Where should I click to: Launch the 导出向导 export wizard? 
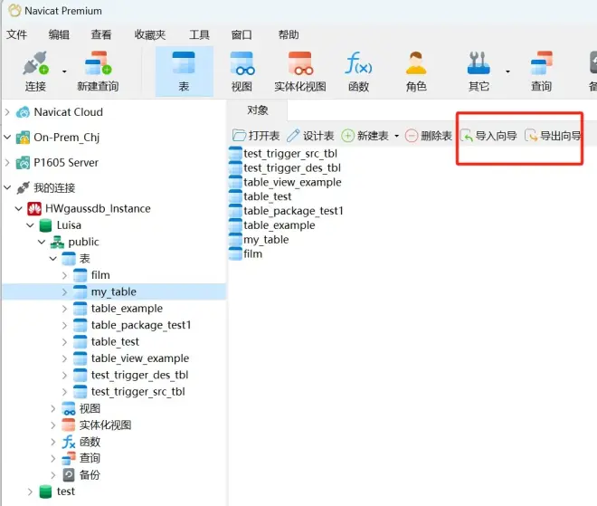[553, 135]
